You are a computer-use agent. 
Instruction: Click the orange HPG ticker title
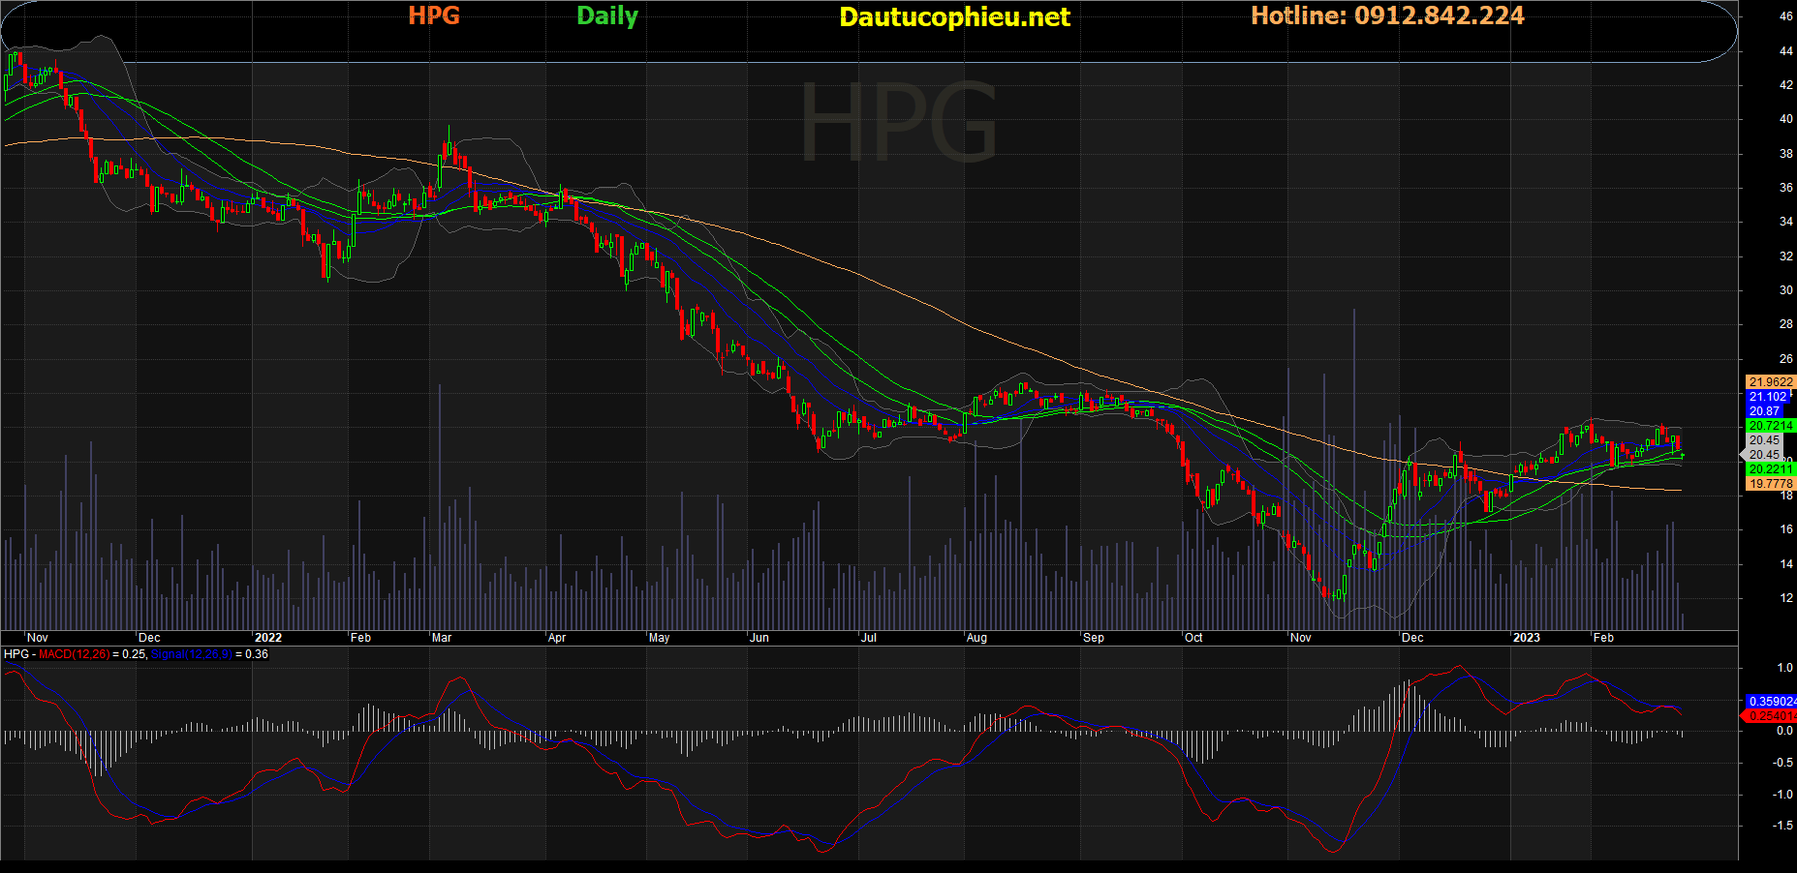[x=433, y=15]
